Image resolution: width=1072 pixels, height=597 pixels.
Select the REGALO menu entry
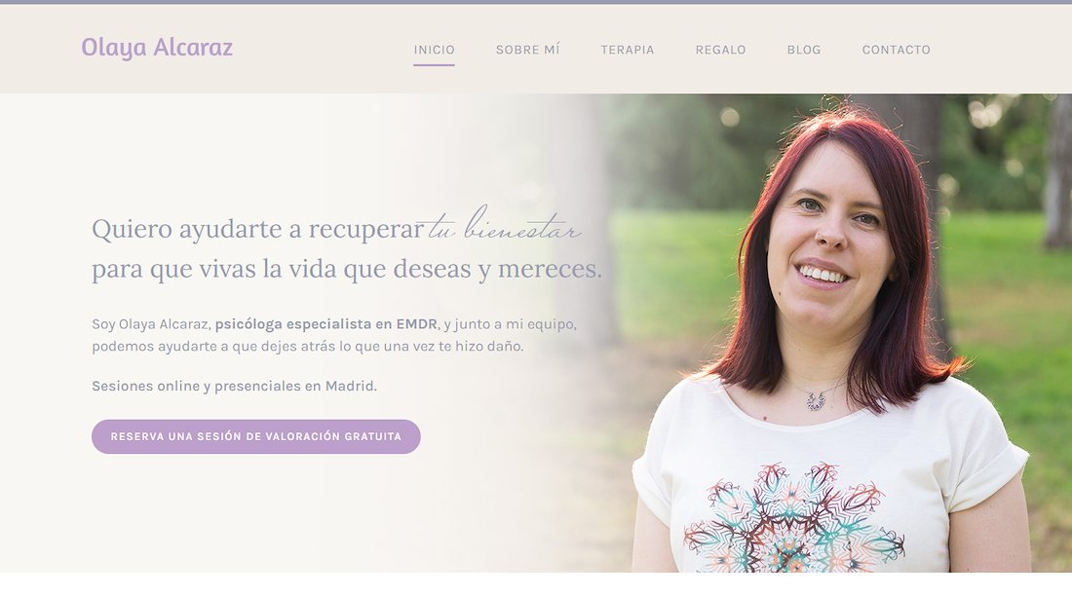tap(720, 50)
